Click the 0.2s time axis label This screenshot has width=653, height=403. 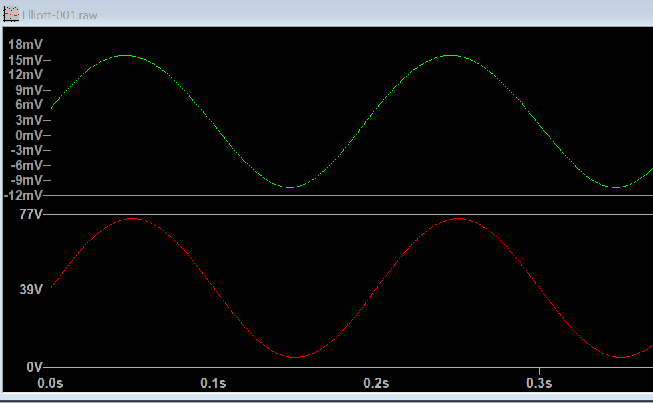pos(376,382)
